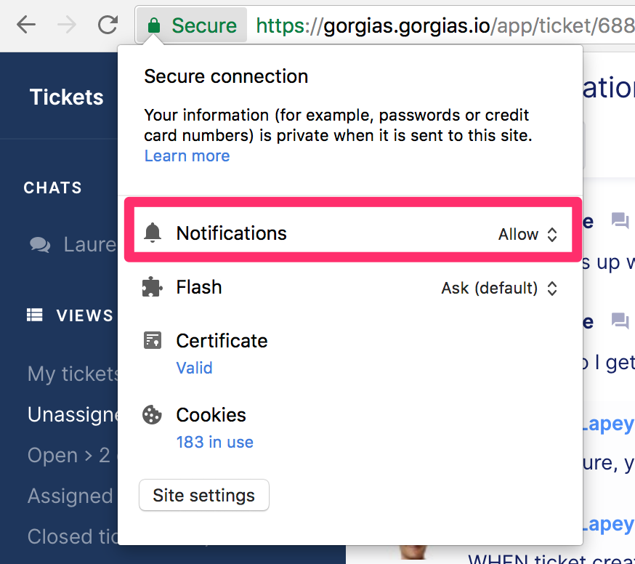Click the green padlock Secure icon
The image size is (635, 564).
point(154,25)
